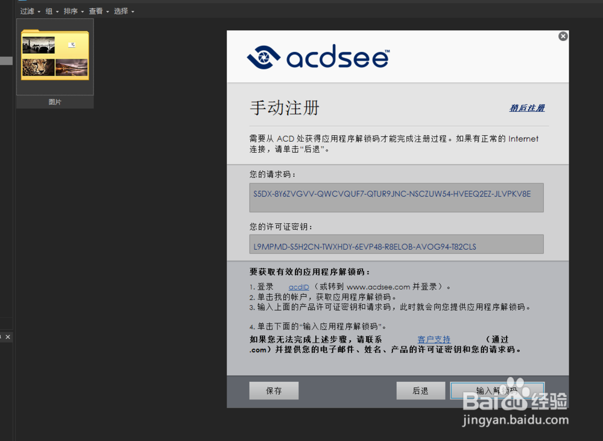Click the acdsee logo in the dialog header
Screen dimensions: 603x441
point(318,57)
